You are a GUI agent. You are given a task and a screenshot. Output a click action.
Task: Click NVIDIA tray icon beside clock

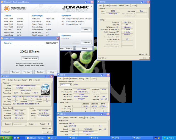click(x=164, y=138)
